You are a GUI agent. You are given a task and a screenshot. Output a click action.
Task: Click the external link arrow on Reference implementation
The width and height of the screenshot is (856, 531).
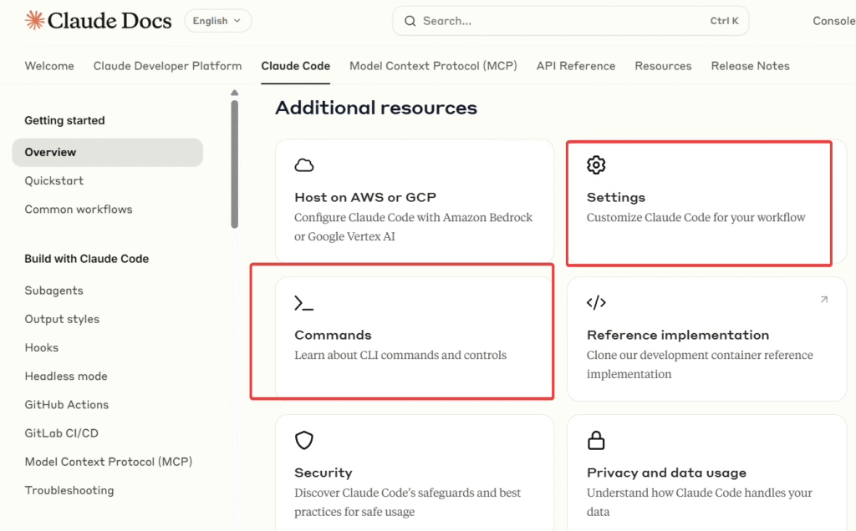pyautogui.click(x=823, y=300)
